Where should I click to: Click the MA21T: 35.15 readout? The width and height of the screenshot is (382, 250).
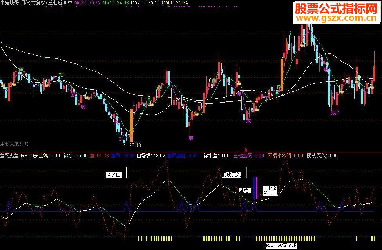point(145,3)
